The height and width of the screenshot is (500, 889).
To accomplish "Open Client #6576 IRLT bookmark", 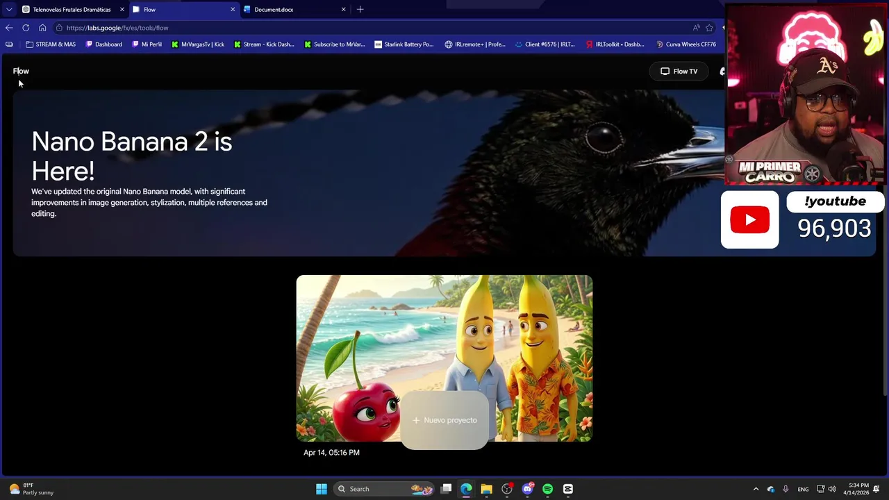I will coord(545,44).
